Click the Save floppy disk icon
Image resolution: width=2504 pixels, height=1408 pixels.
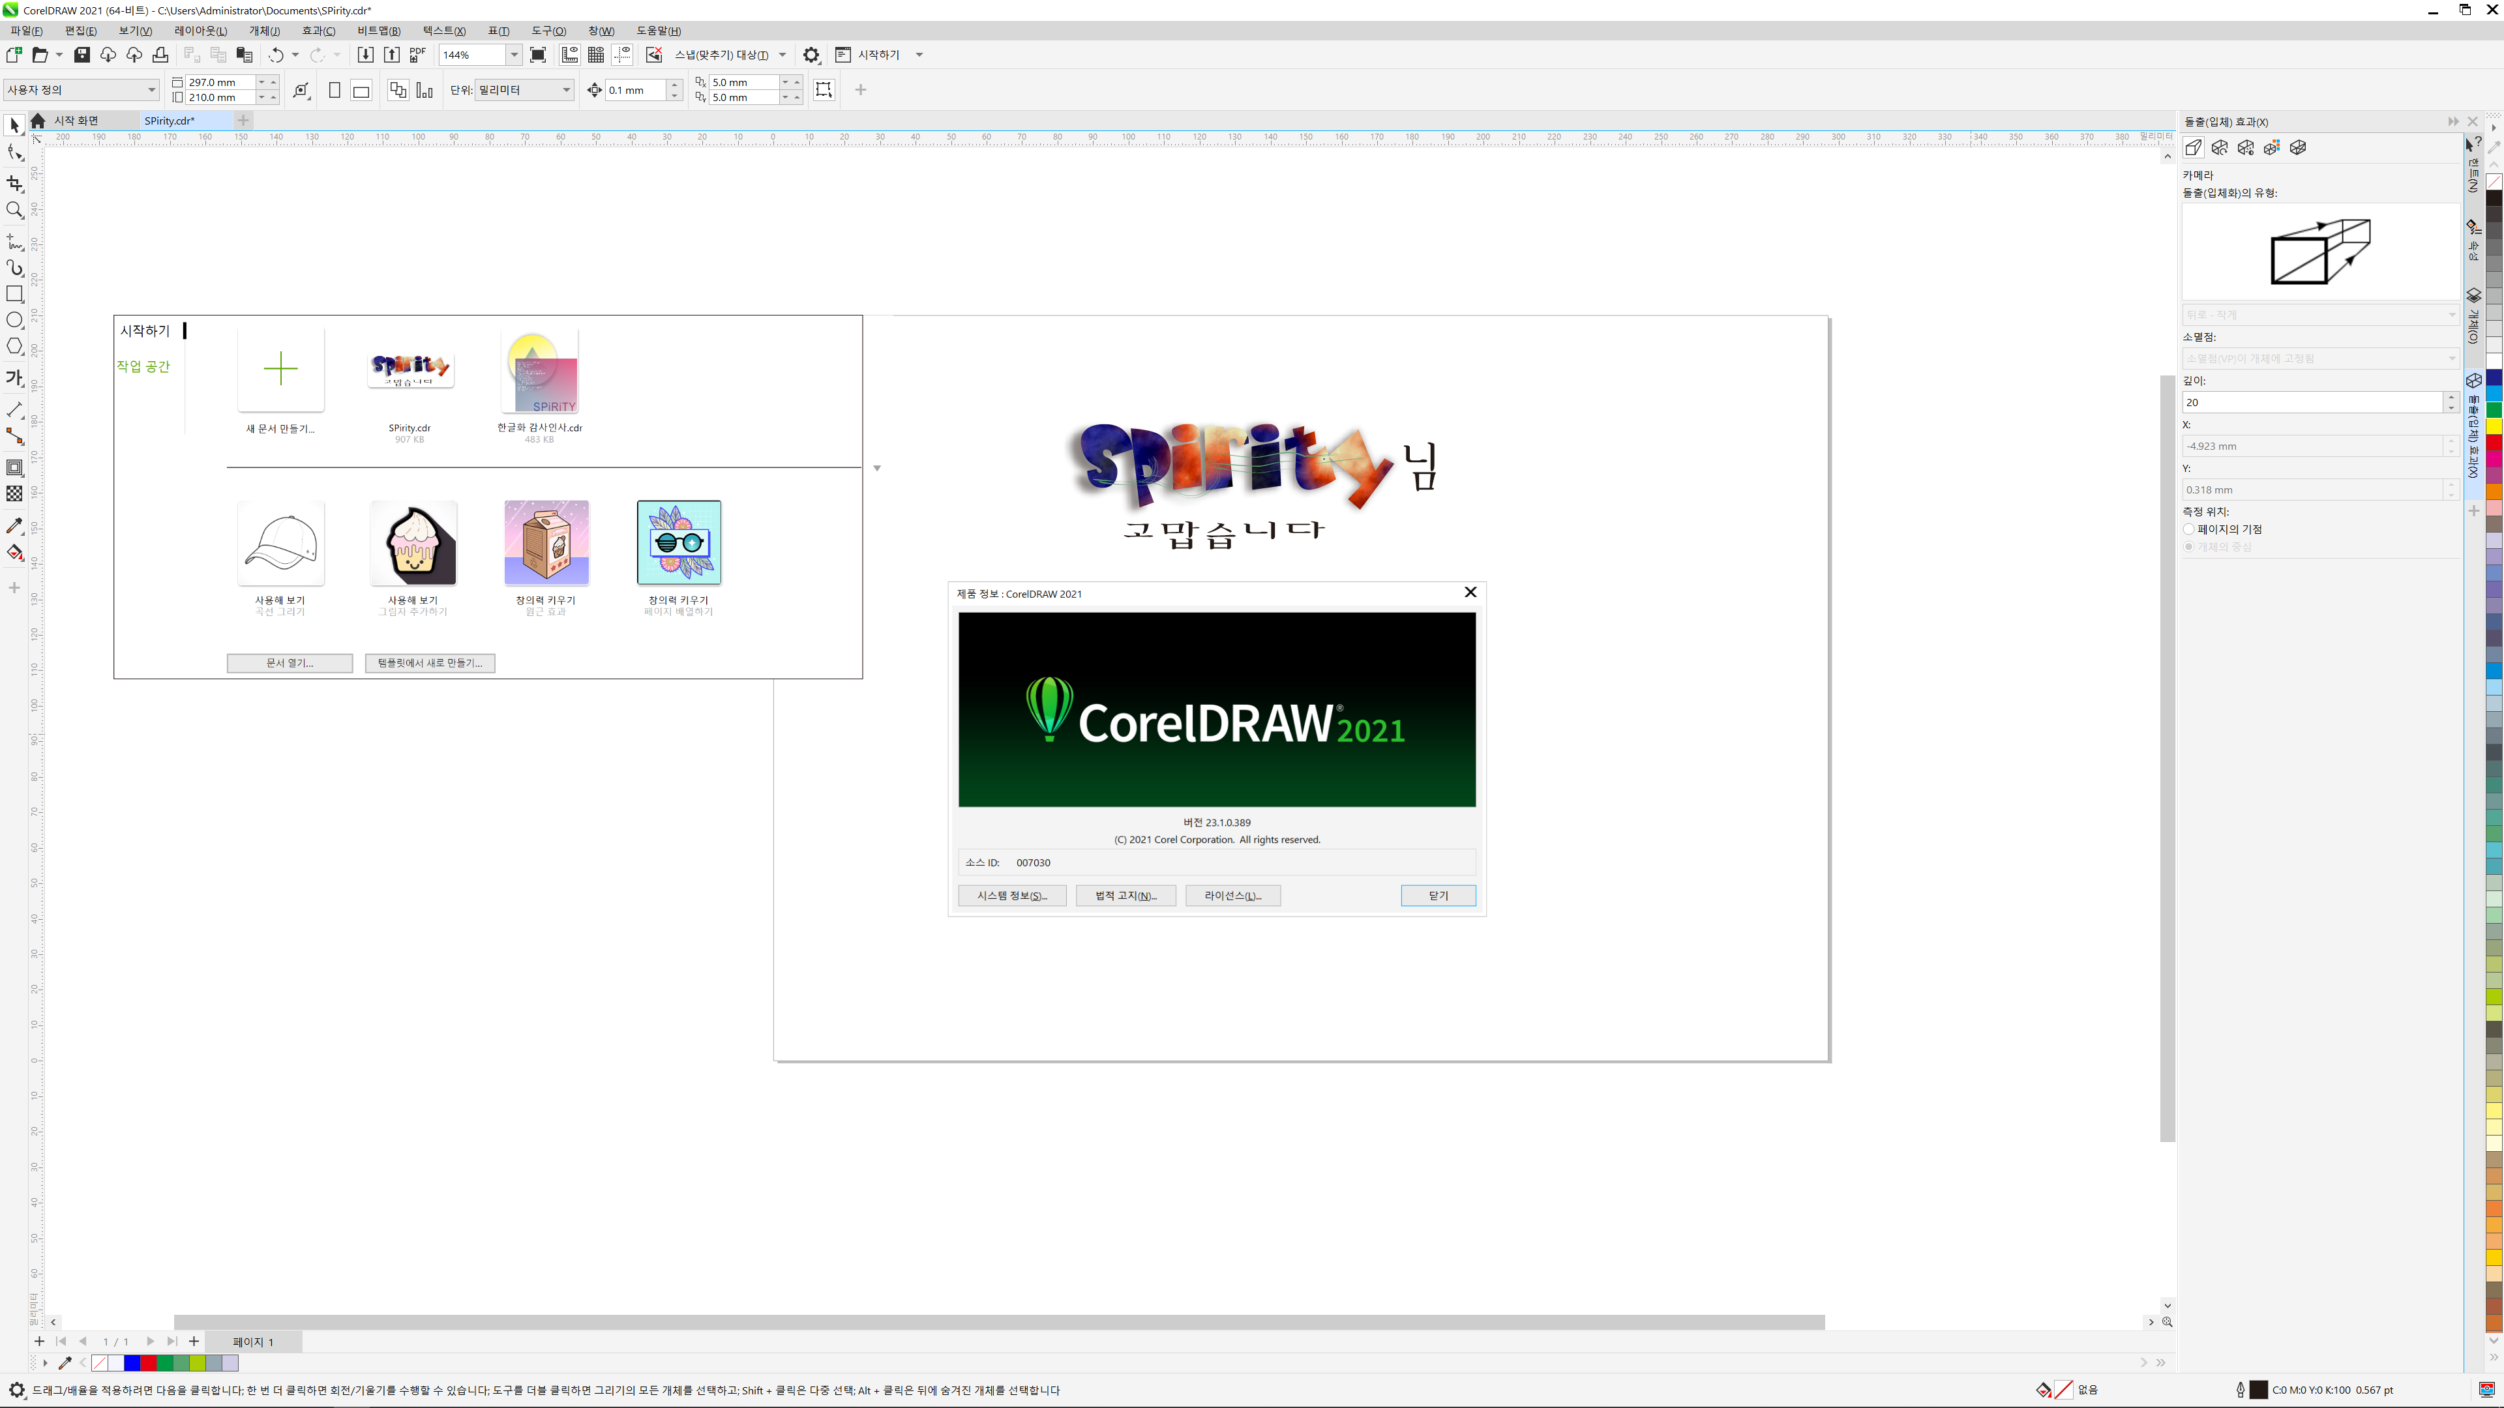pos(82,54)
